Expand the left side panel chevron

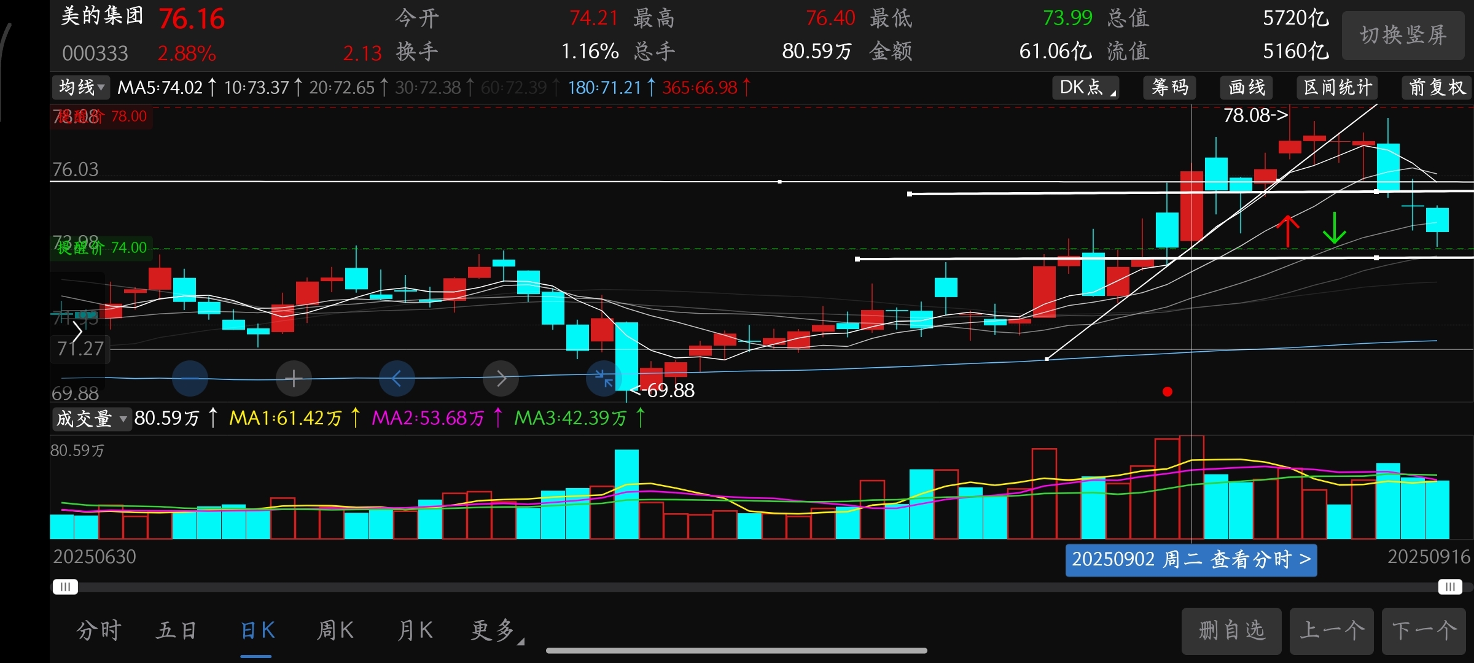tap(77, 332)
